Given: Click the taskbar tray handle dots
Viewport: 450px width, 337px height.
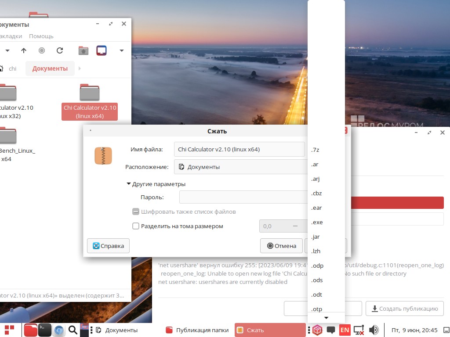Looking at the screenshot, I should point(309,330).
